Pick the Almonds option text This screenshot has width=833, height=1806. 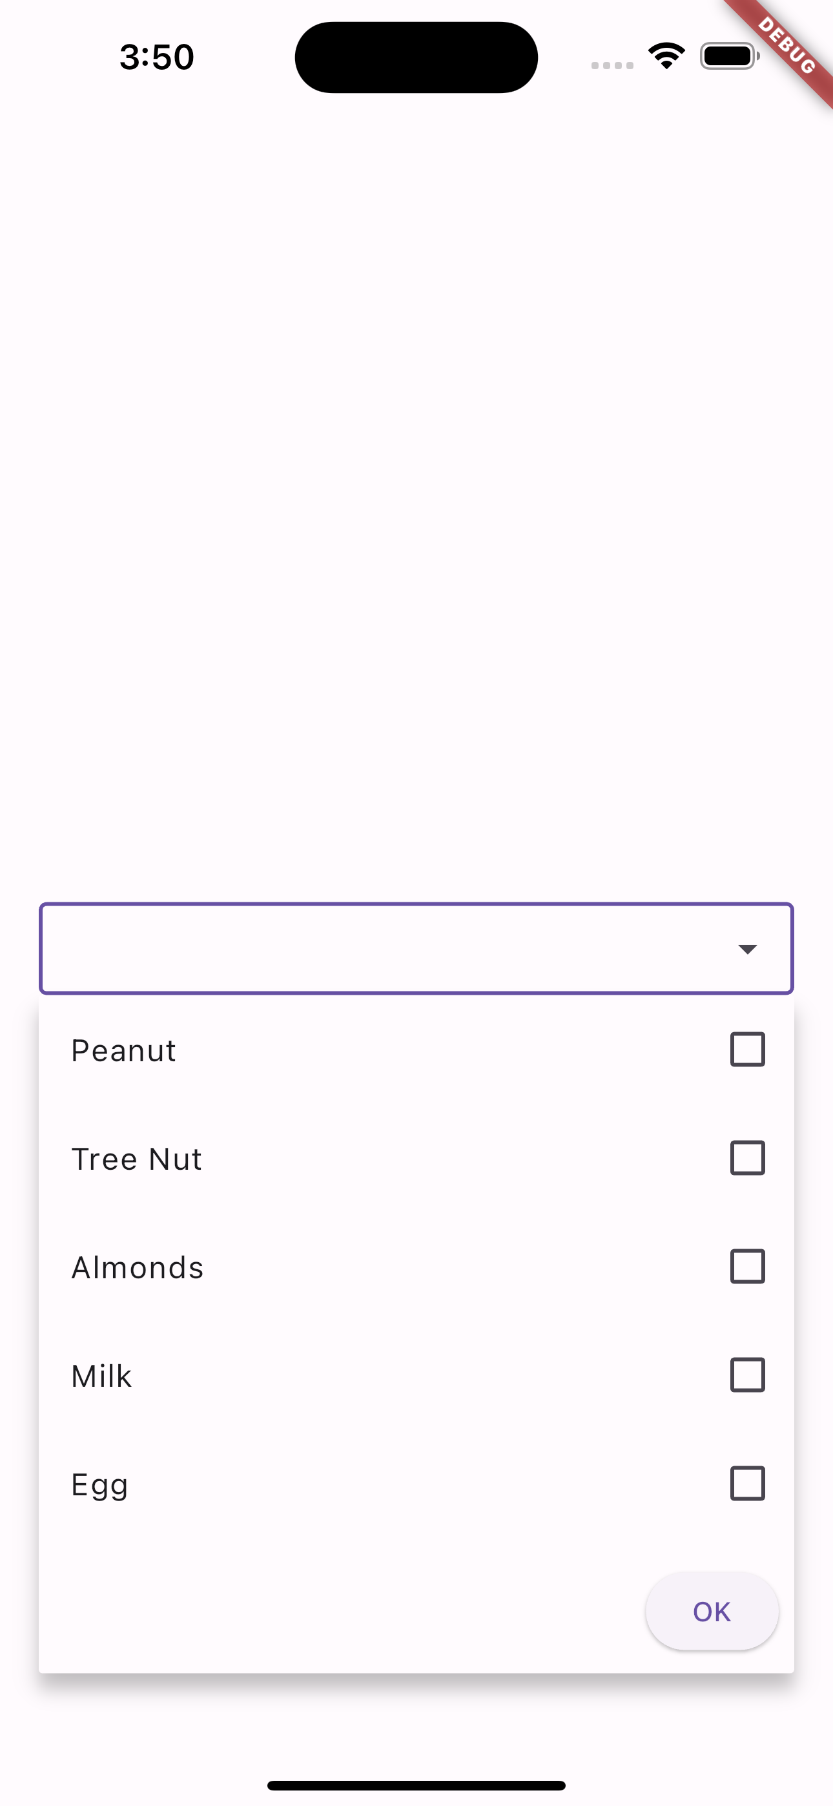coord(138,1267)
